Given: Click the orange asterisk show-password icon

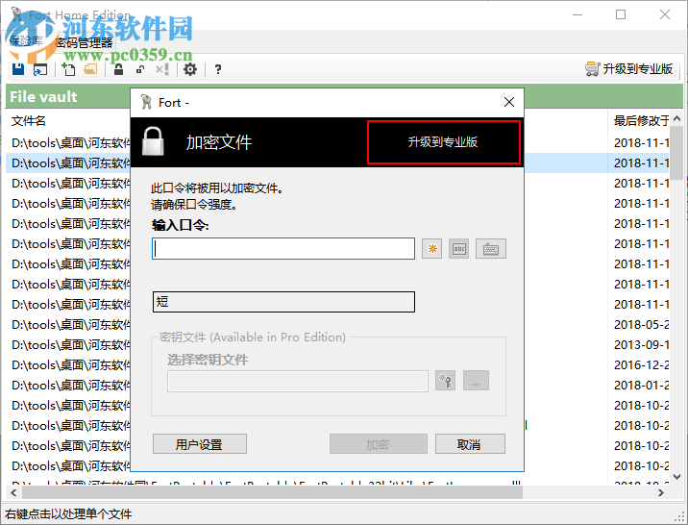Looking at the screenshot, I should click(x=432, y=249).
